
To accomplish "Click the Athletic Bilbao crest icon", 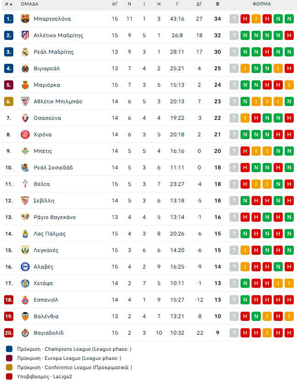I will pyautogui.click(x=25, y=101).
